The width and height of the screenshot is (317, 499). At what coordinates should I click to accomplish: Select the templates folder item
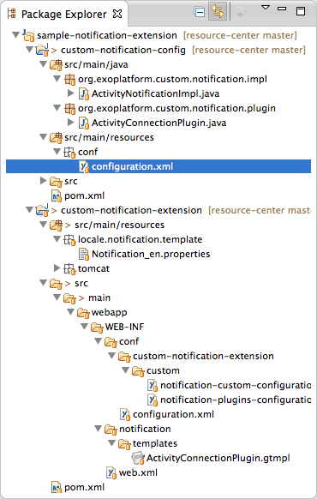click(148, 443)
